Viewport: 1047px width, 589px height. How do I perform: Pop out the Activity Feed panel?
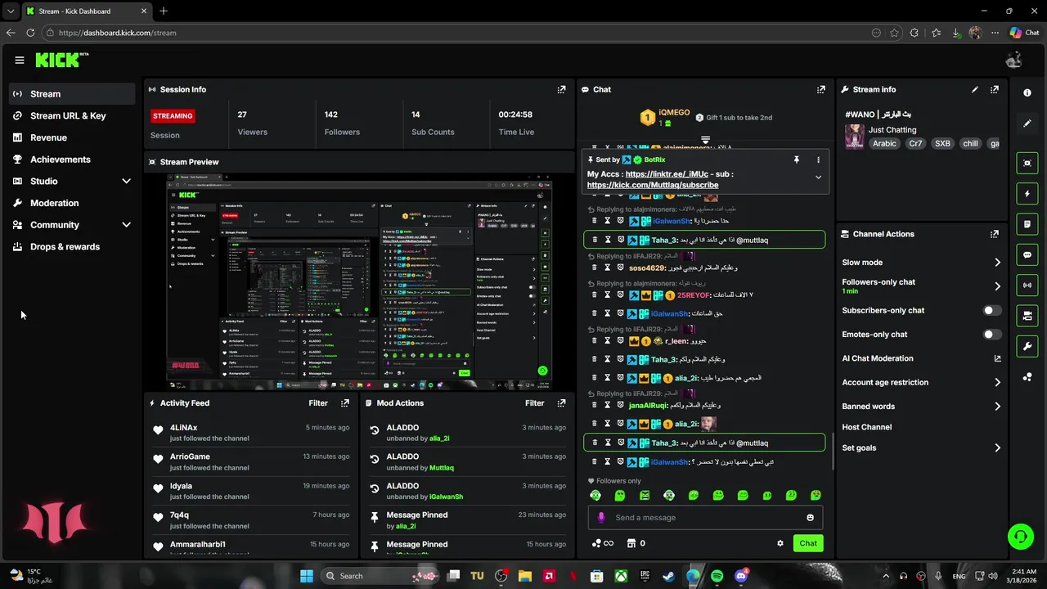coord(345,402)
